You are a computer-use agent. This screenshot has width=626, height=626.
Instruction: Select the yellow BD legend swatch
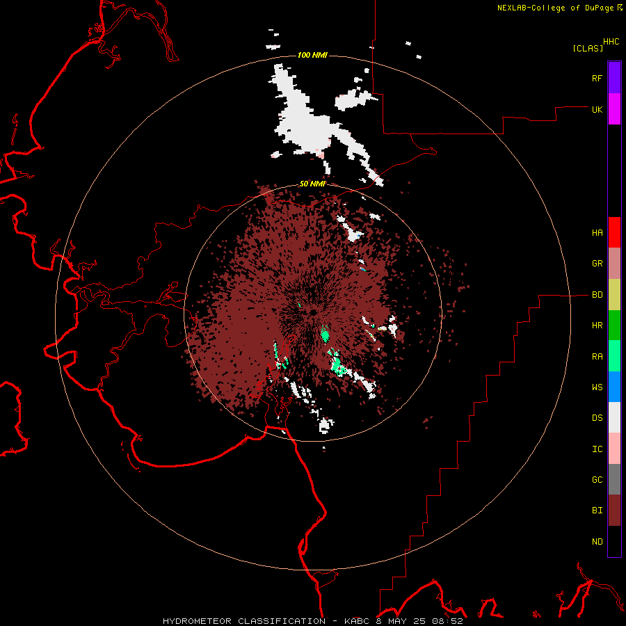pos(614,295)
